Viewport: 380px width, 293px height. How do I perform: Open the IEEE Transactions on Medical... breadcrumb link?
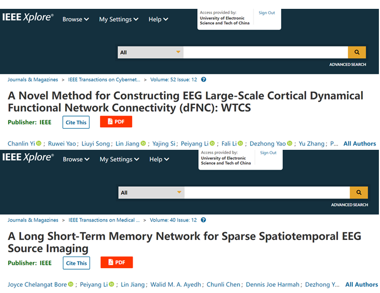pos(104,220)
